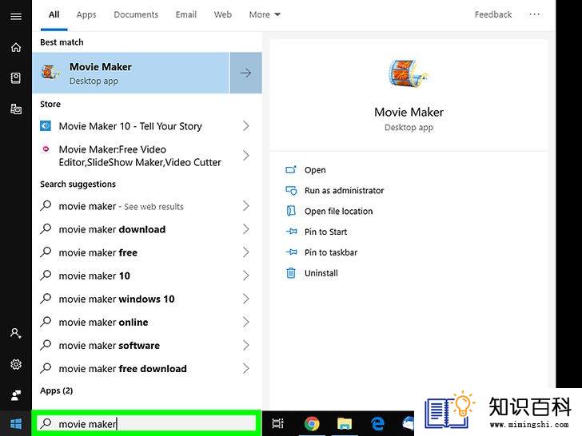Click the search magnifier in the search box
Image resolution: width=582 pixels, height=436 pixels.
(46, 423)
